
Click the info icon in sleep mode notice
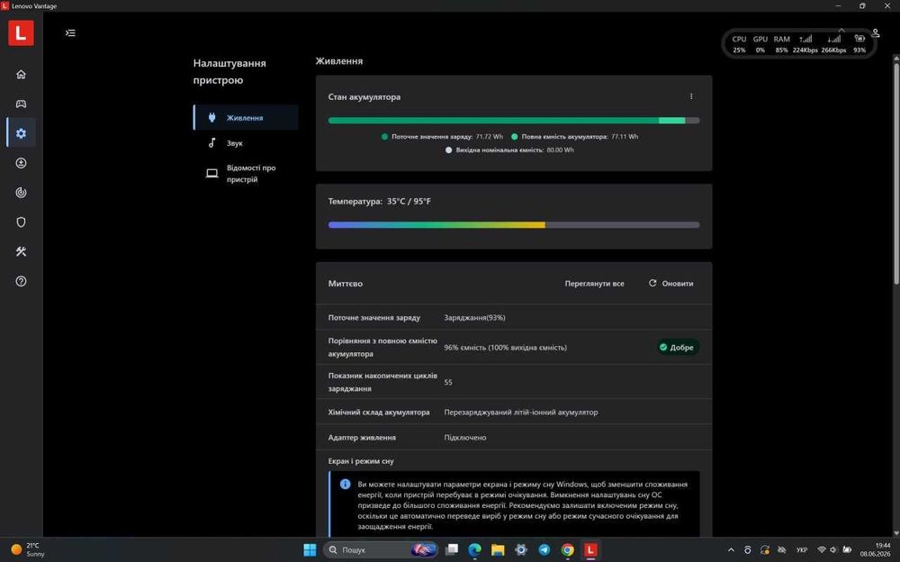tap(345, 484)
